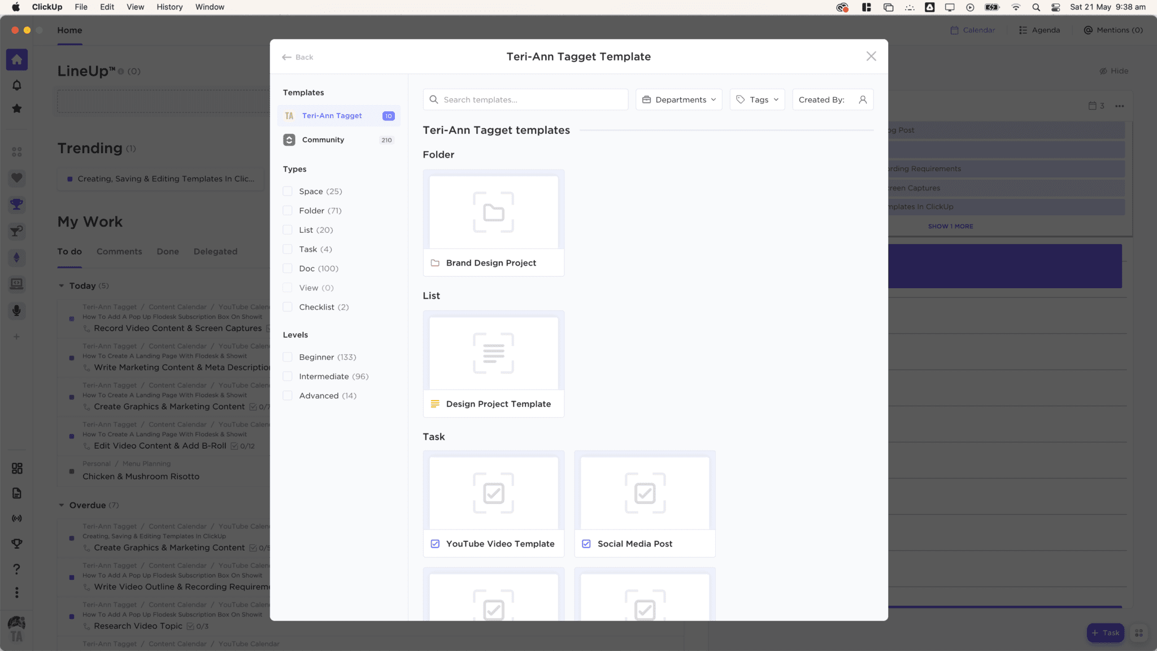Collapse the Today section
Image resolution: width=1157 pixels, height=651 pixels.
[62, 286]
